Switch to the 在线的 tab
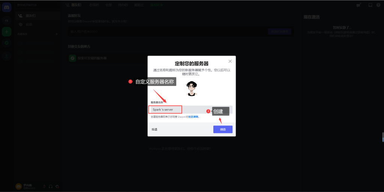Viewport: 384px width, 192px height. (x=94, y=5)
